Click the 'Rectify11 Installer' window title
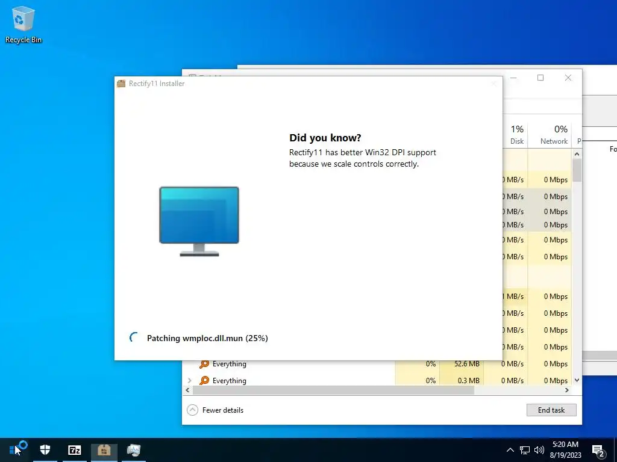This screenshot has width=617, height=462. pyautogui.click(x=157, y=83)
